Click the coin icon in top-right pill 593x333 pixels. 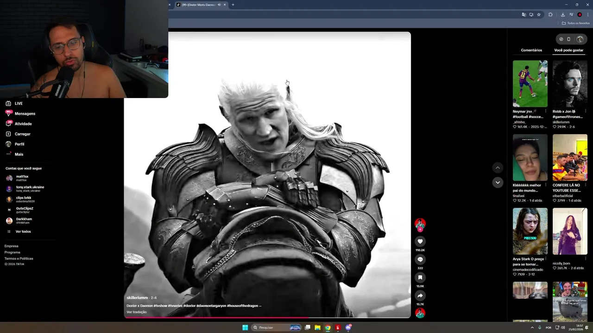(561, 39)
